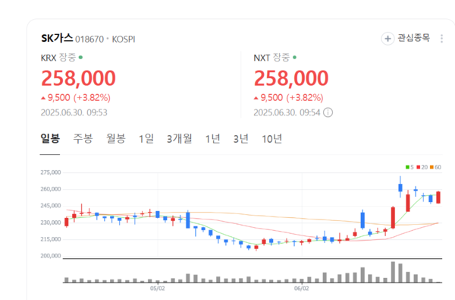The image size is (455, 300).
Task: Click the red 20-day moving average legend
Action: 422,167
